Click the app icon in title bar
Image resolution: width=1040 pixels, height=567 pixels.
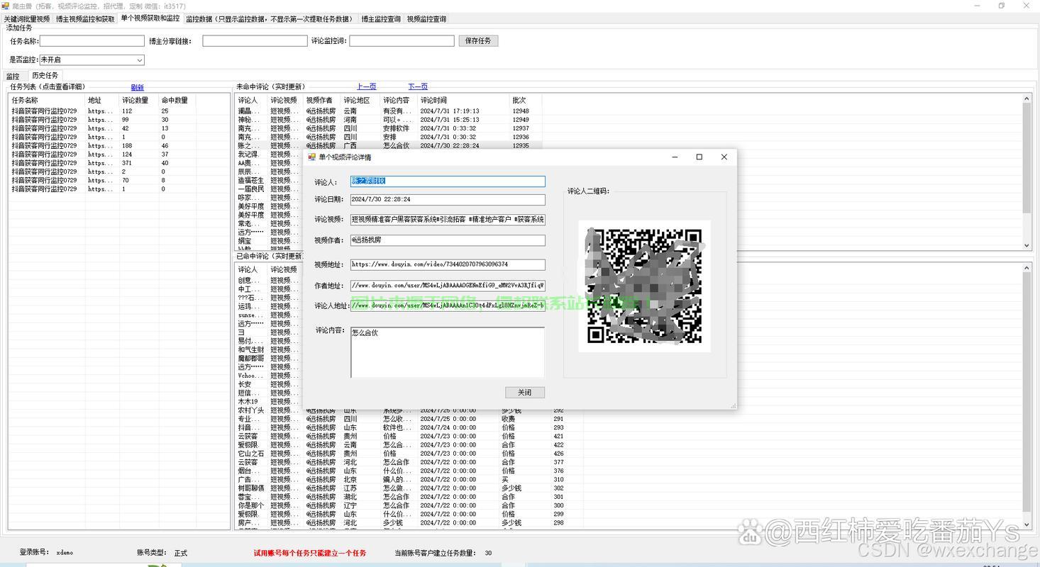point(6,6)
